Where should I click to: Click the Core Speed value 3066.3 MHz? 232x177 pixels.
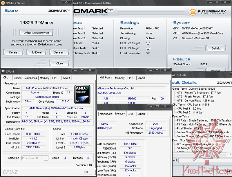tap(33, 134)
